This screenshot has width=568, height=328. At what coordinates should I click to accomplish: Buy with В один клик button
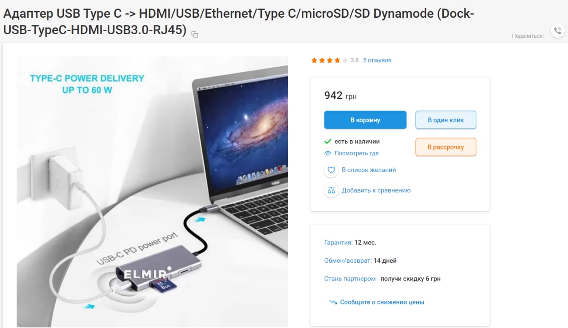(446, 120)
